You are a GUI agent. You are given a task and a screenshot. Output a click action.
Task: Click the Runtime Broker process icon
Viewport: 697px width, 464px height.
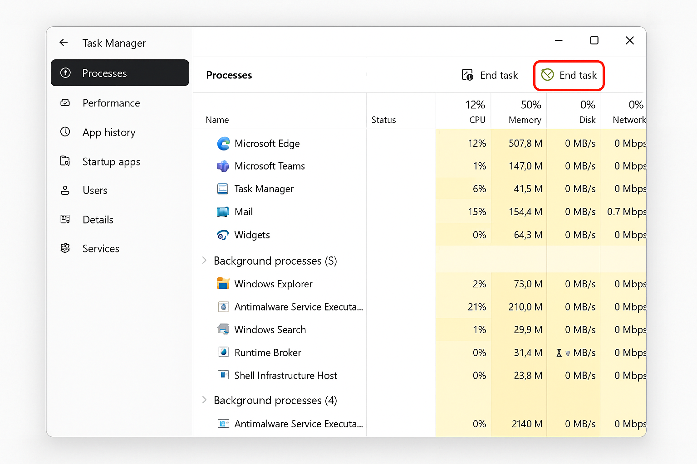[223, 352]
